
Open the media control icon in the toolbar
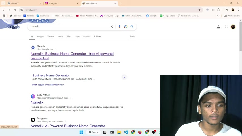click(227, 10)
